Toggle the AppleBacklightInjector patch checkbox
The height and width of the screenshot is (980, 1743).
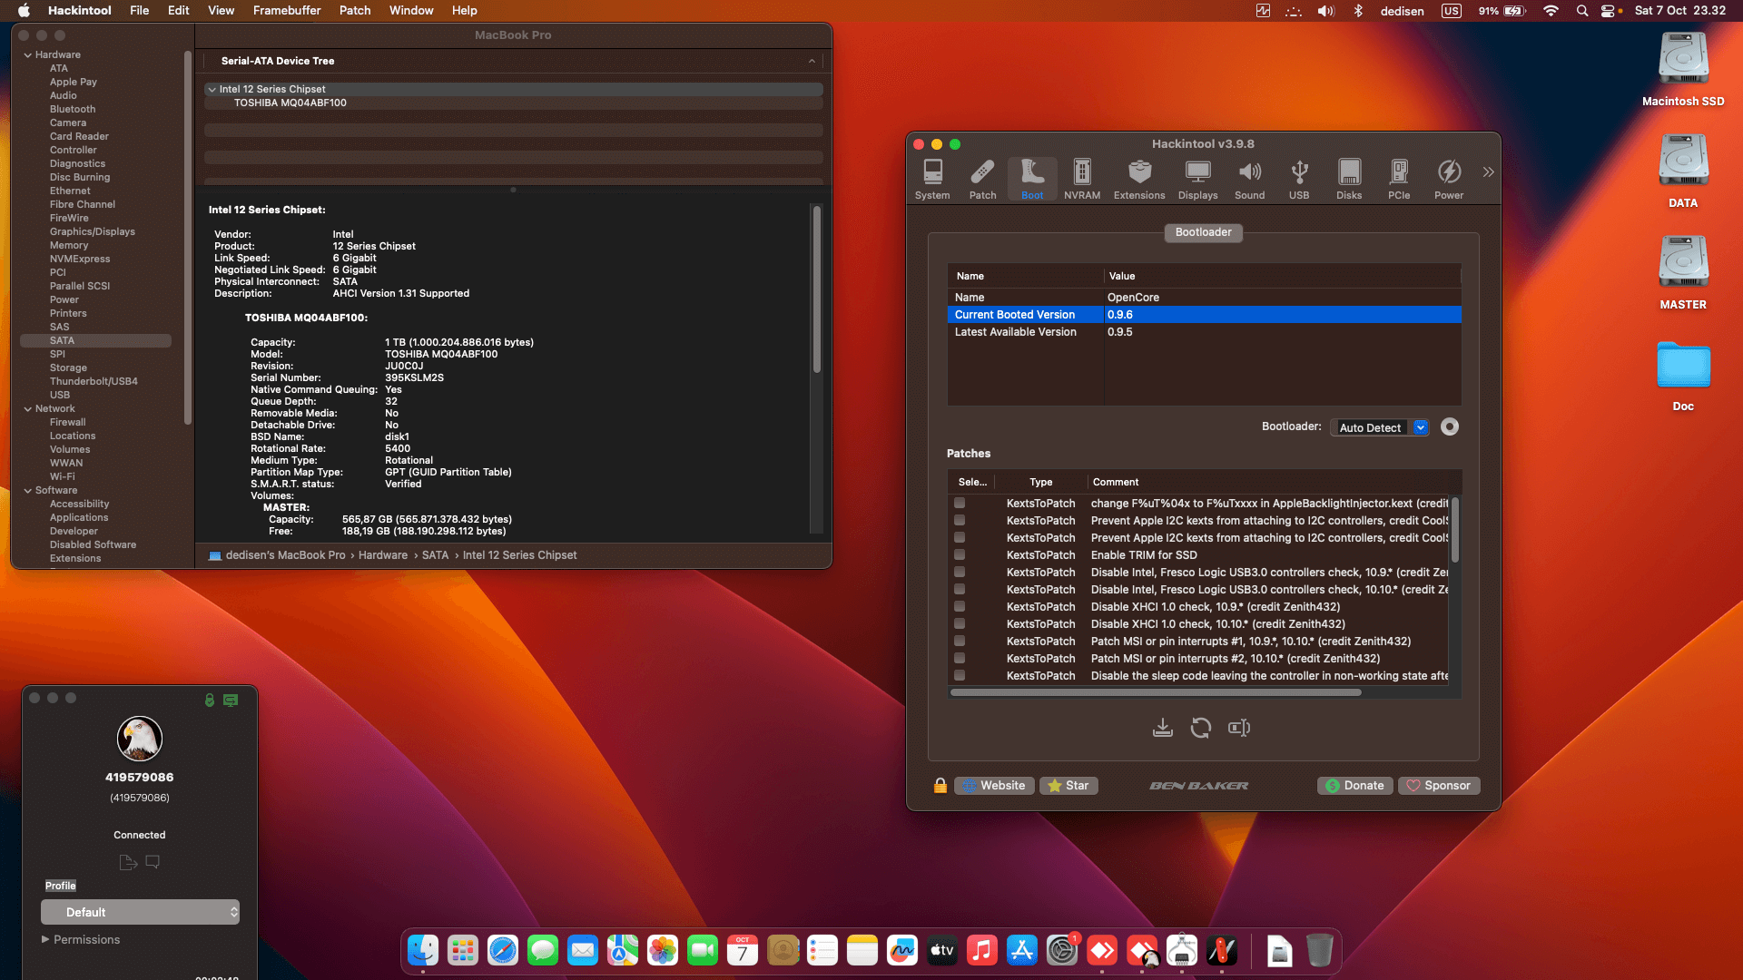coord(960,503)
